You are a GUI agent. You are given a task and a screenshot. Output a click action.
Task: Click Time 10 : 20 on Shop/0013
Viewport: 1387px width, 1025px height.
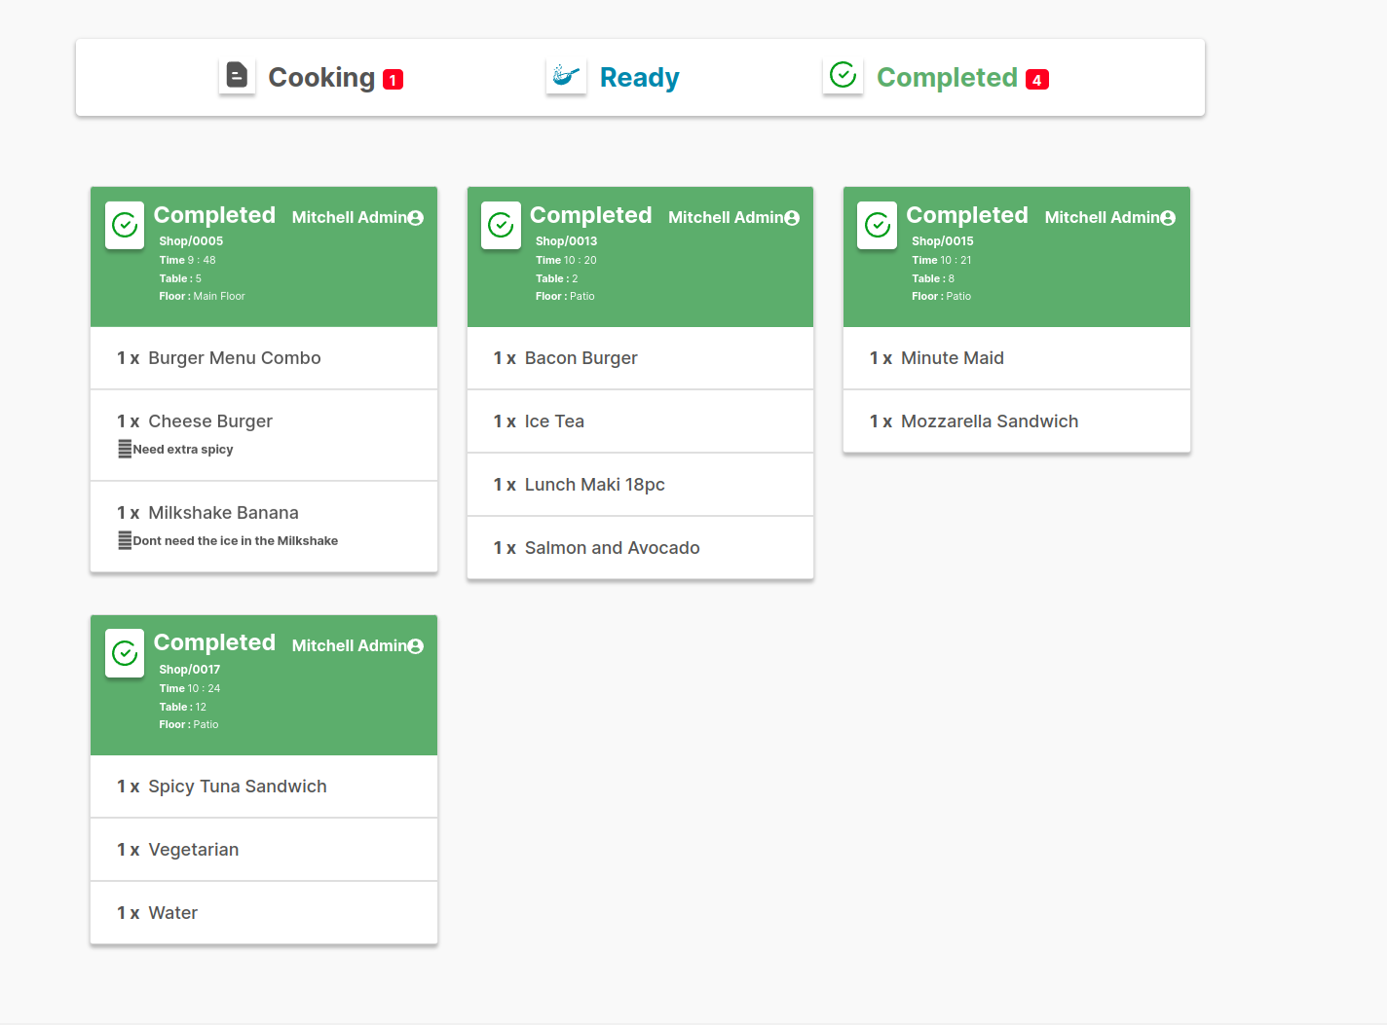tap(566, 260)
